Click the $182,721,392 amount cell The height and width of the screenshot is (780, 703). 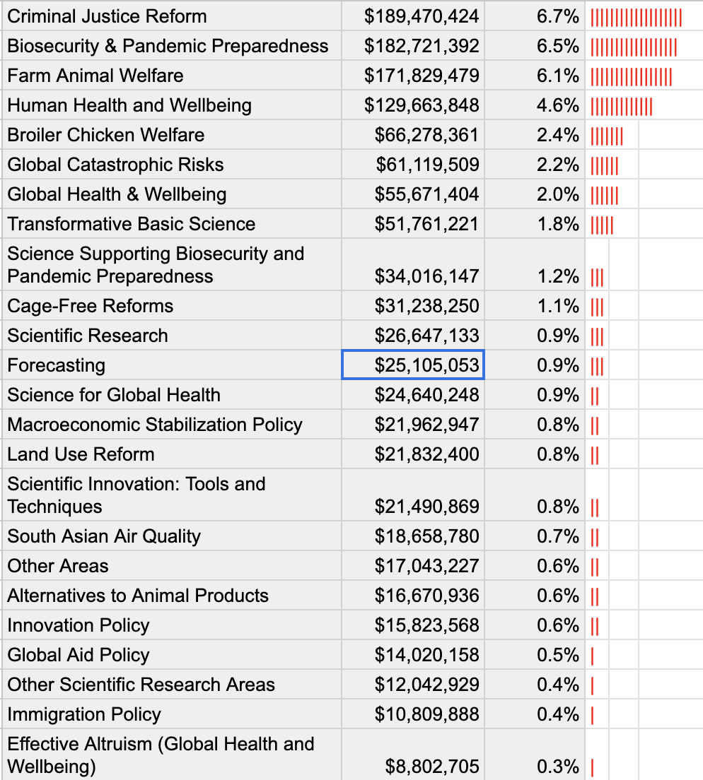pos(422,46)
